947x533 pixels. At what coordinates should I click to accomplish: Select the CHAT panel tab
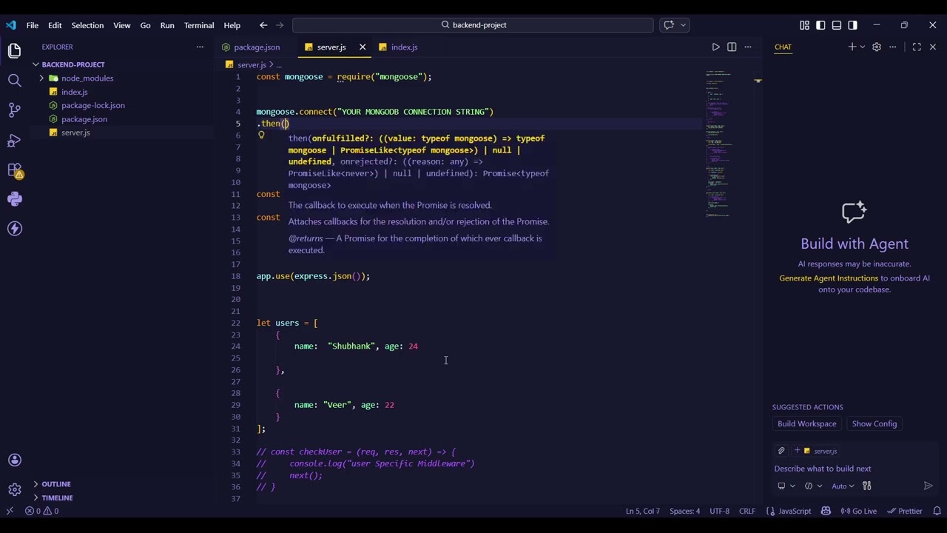[x=783, y=47]
